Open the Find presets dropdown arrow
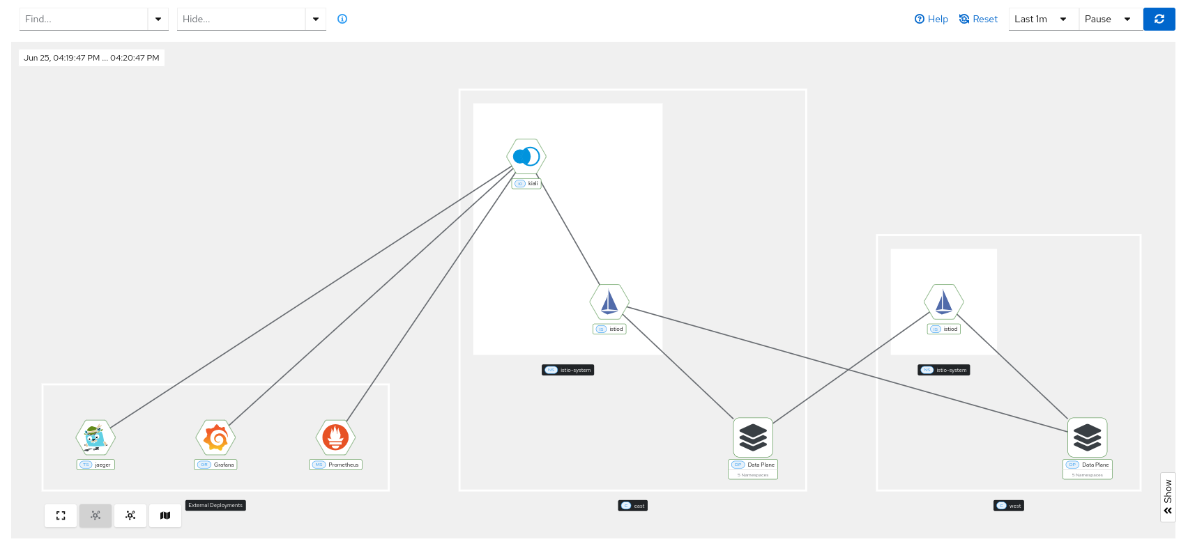The width and height of the screenshot is (1188, 560). (158, 20)
